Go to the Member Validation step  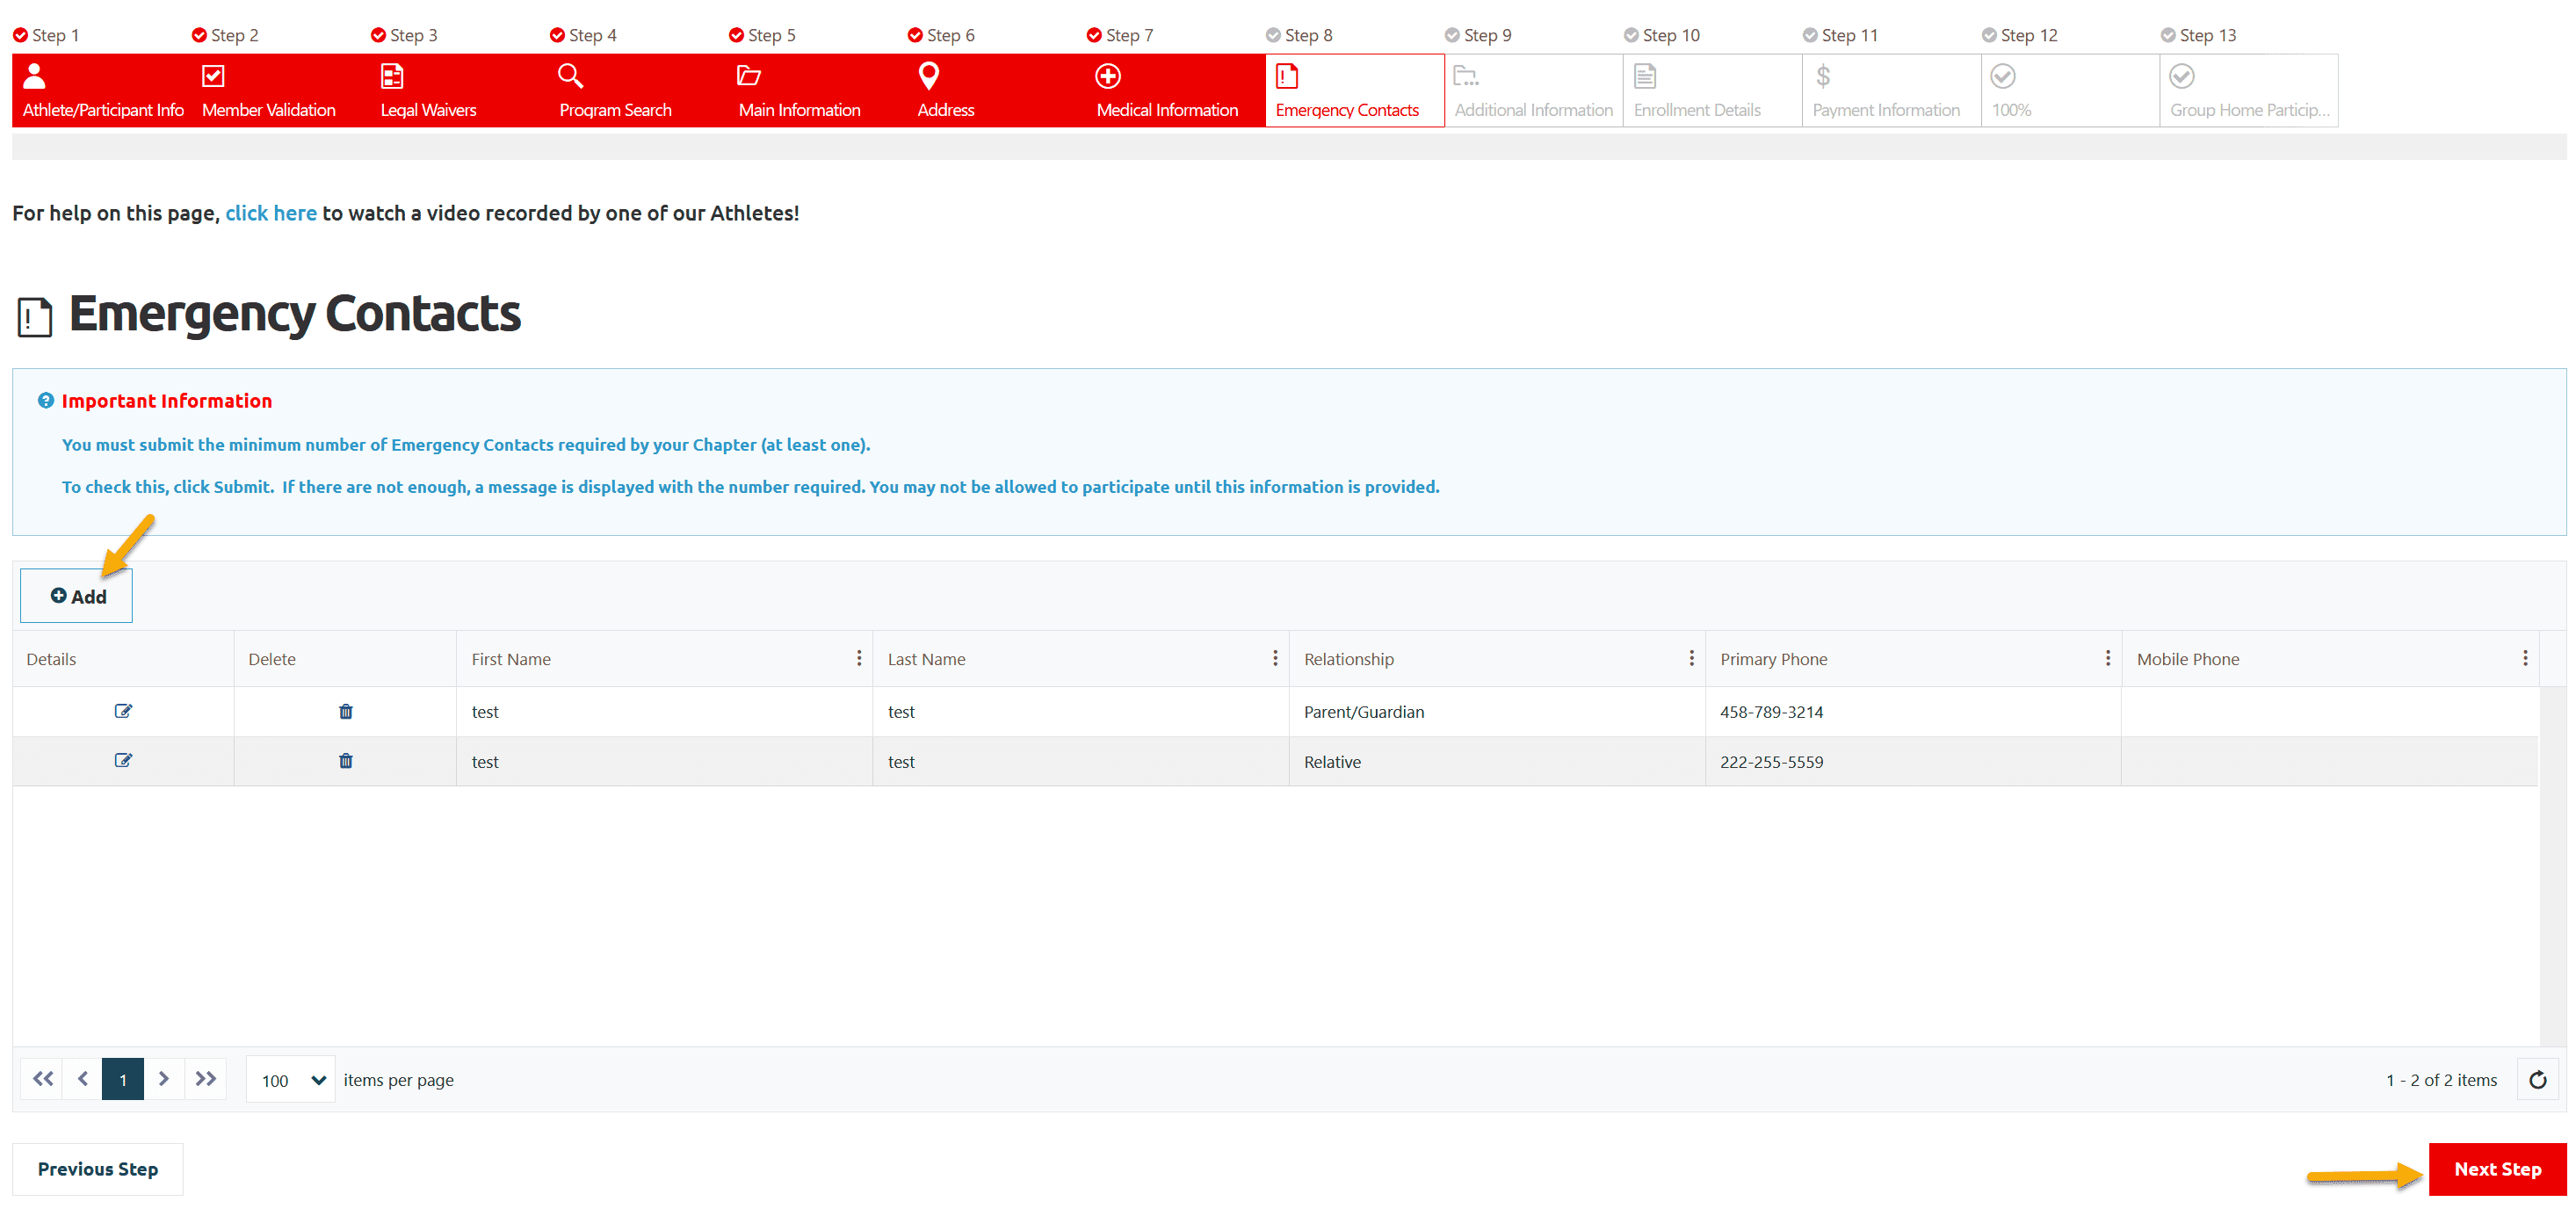(280, 90)
